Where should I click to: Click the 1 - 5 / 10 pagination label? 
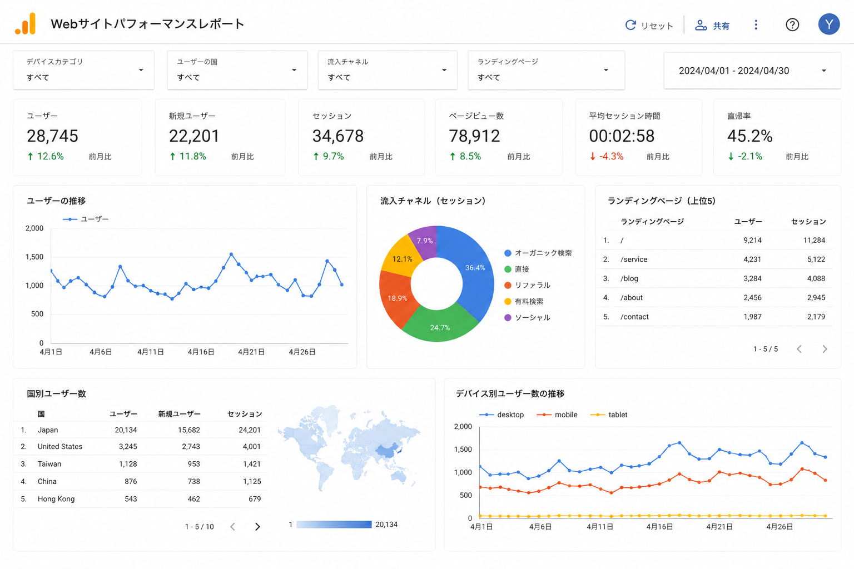(200, 527)
